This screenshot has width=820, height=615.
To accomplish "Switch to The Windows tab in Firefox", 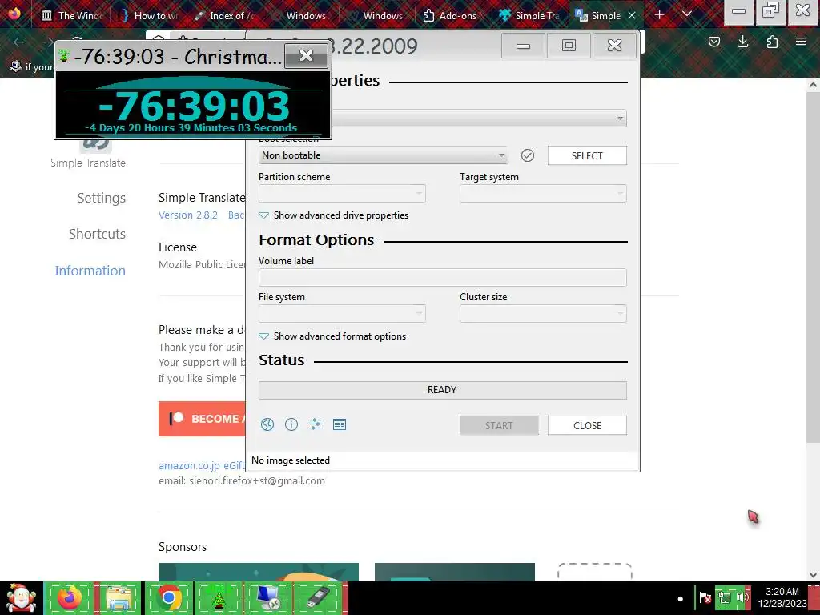I will coord(71,16).
